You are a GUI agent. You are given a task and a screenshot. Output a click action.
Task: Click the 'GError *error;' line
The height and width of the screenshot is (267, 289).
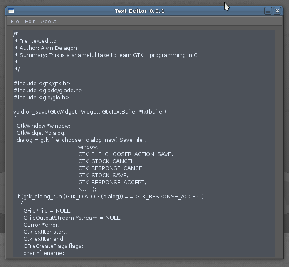[x=42, y=225]
